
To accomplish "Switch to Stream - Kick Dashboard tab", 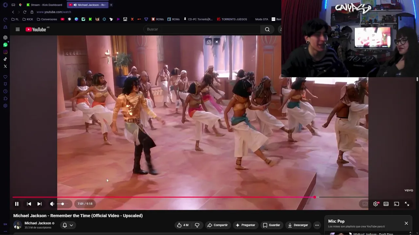I will click(44, 5).
